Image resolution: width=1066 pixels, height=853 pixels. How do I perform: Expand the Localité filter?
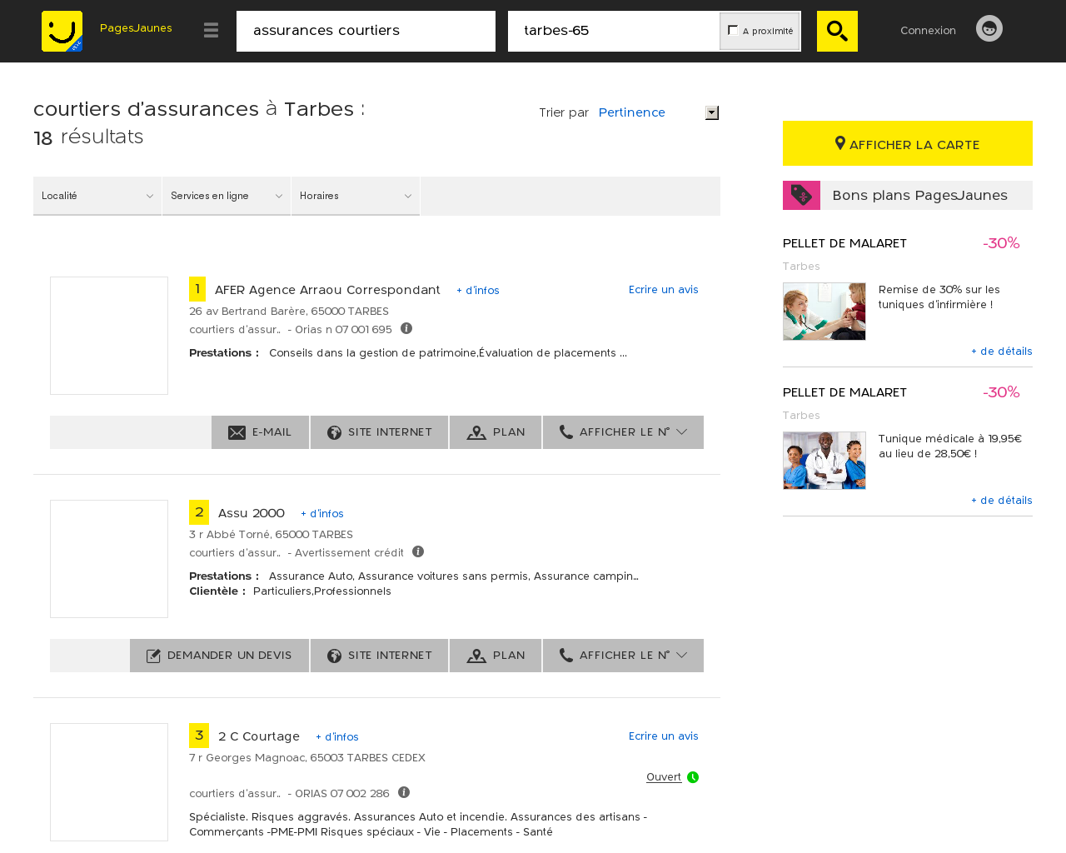[97, 196]
